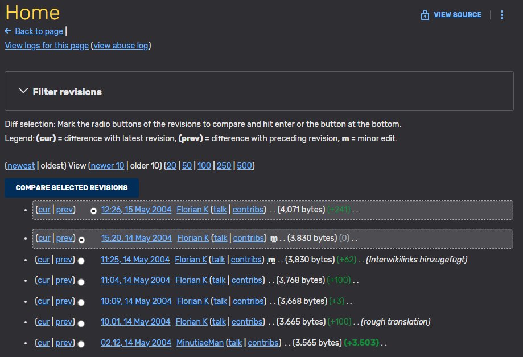Open the vertical three-dot more menu
Viewport: 523px width, 357px height.
coord(501,15)
